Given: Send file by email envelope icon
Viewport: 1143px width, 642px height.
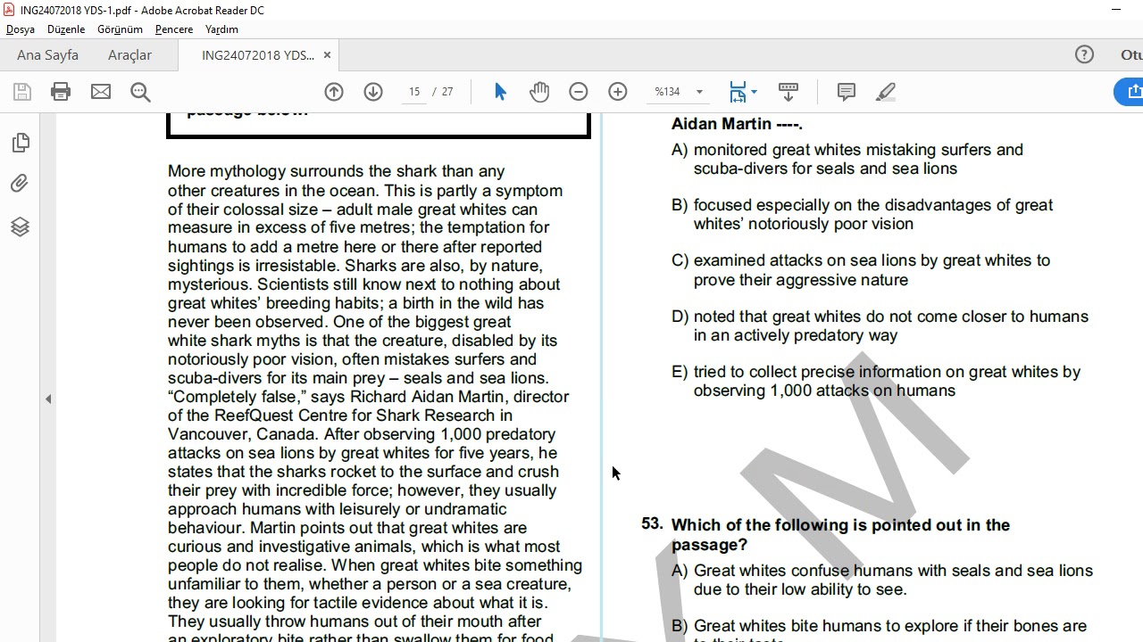Looking at the screenshot, I should pyautogui.click(x=101, y=92).
